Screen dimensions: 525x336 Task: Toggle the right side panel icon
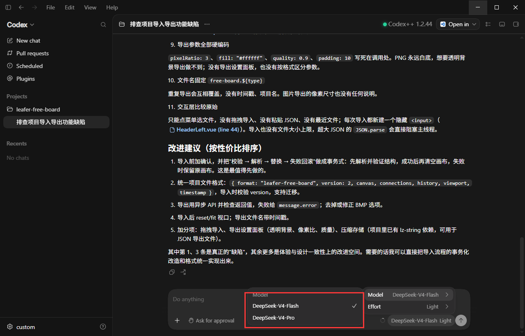tap(516, 24)
